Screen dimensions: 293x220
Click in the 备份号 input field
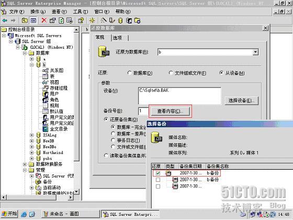[143, 111]
